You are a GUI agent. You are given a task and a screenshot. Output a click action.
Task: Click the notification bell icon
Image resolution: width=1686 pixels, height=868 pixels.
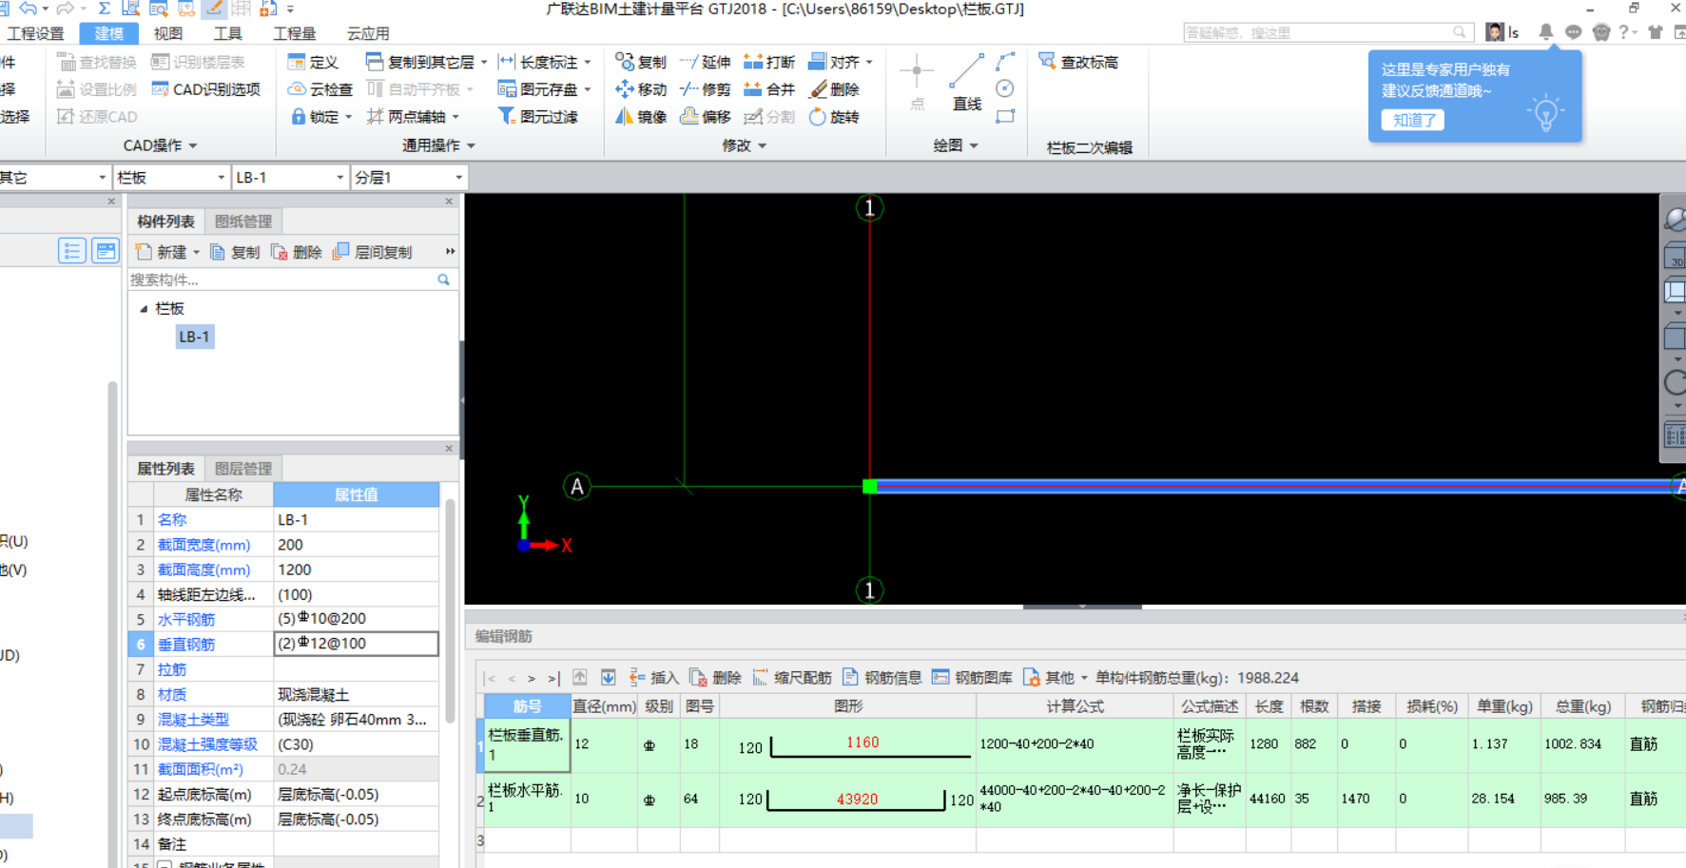point(1545,32)
